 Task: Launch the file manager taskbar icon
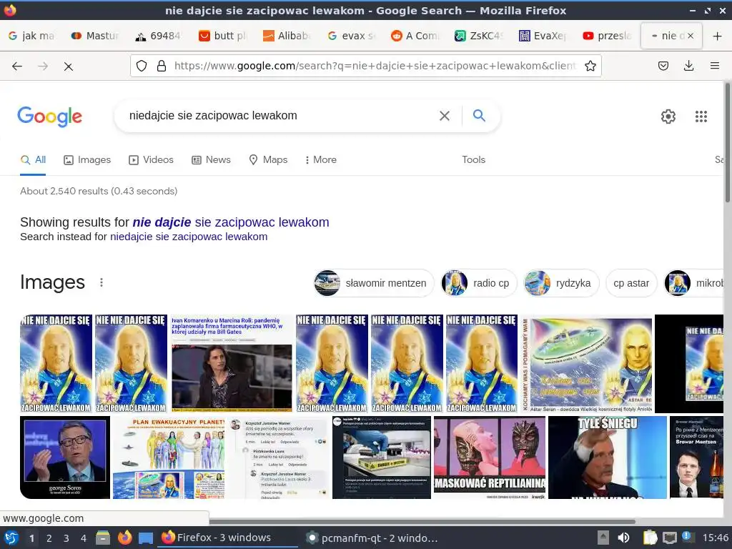(103, 538)
